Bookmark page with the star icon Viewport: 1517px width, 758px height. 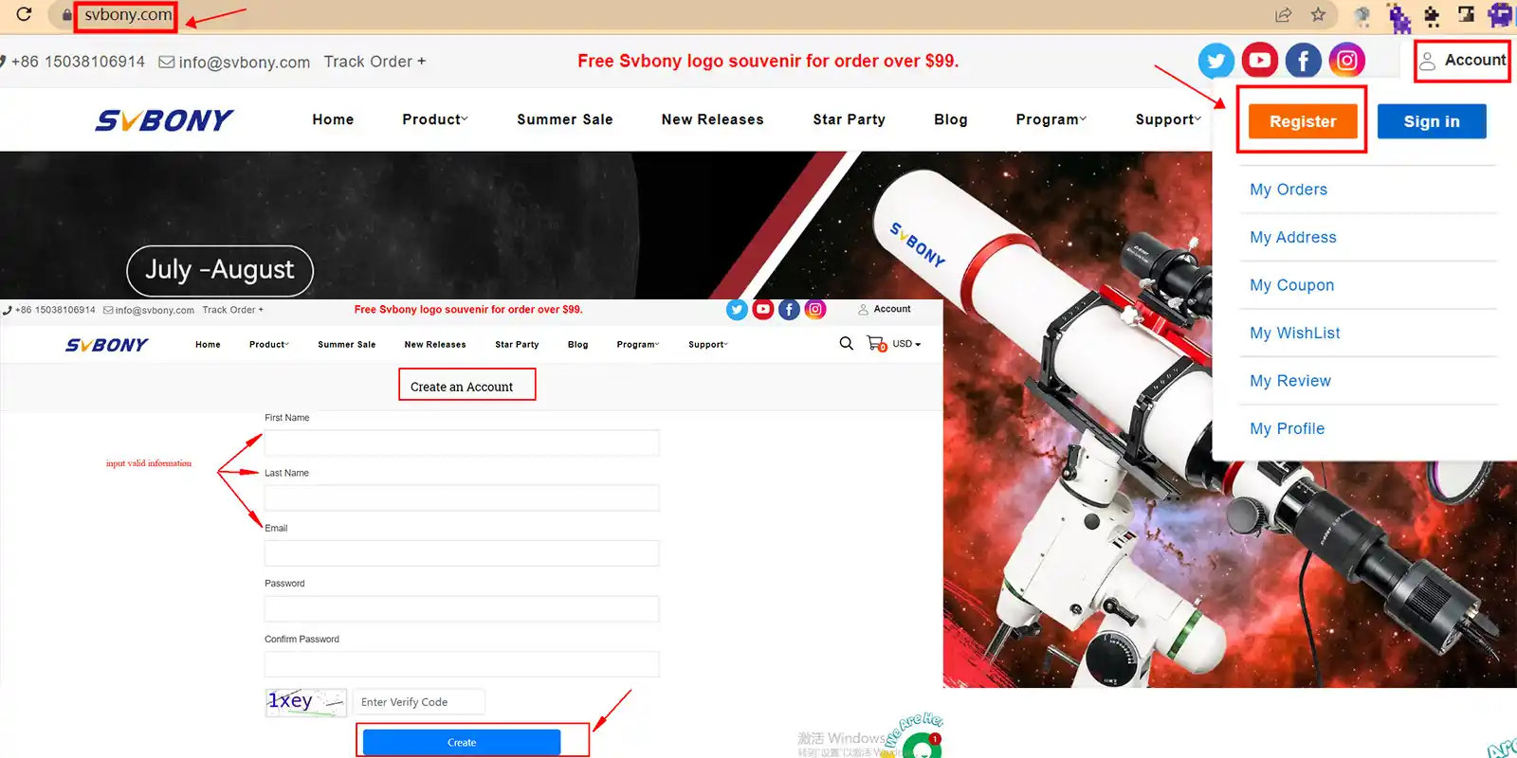click(x=1318, y=14)
